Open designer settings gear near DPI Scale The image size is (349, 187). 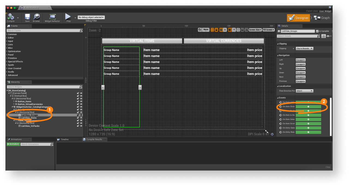(x=272, y=134)
